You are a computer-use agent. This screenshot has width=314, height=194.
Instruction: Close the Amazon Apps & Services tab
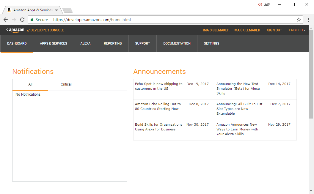pyautogui.click(x=56, y=10)
